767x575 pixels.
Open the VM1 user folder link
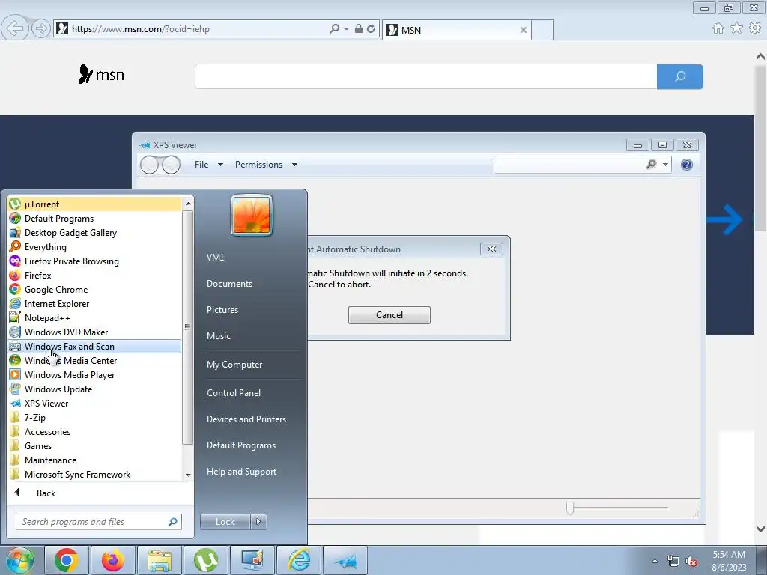click(215, 258)
